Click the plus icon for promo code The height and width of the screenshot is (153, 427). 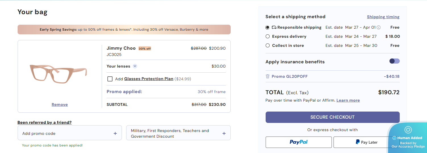click(x=115, y=133)
